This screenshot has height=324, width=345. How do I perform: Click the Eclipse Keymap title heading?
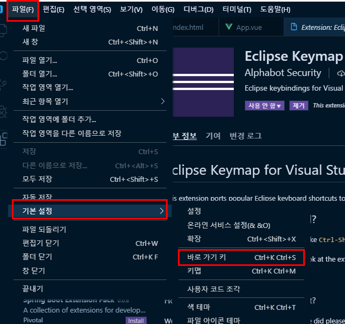pyautogui.click(x=293, y=56)
